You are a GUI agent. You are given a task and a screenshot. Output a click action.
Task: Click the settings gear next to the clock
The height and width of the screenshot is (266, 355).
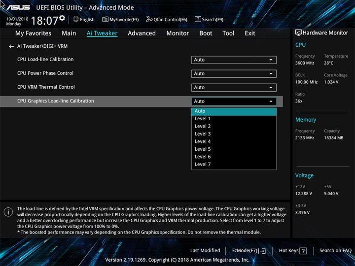tap(62, 18)
